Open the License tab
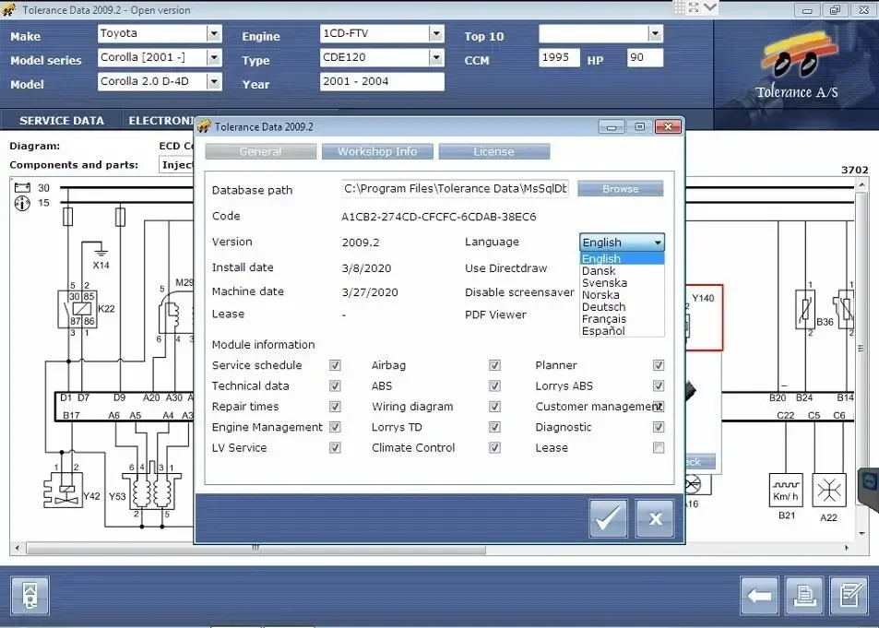Screen dimensions: 879x628 pyautogui.click(x=494, y=151)
